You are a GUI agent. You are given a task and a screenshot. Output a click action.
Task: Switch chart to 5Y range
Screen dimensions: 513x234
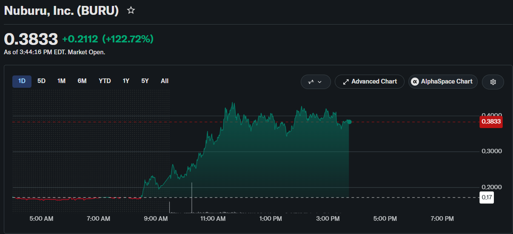point(145,81)
